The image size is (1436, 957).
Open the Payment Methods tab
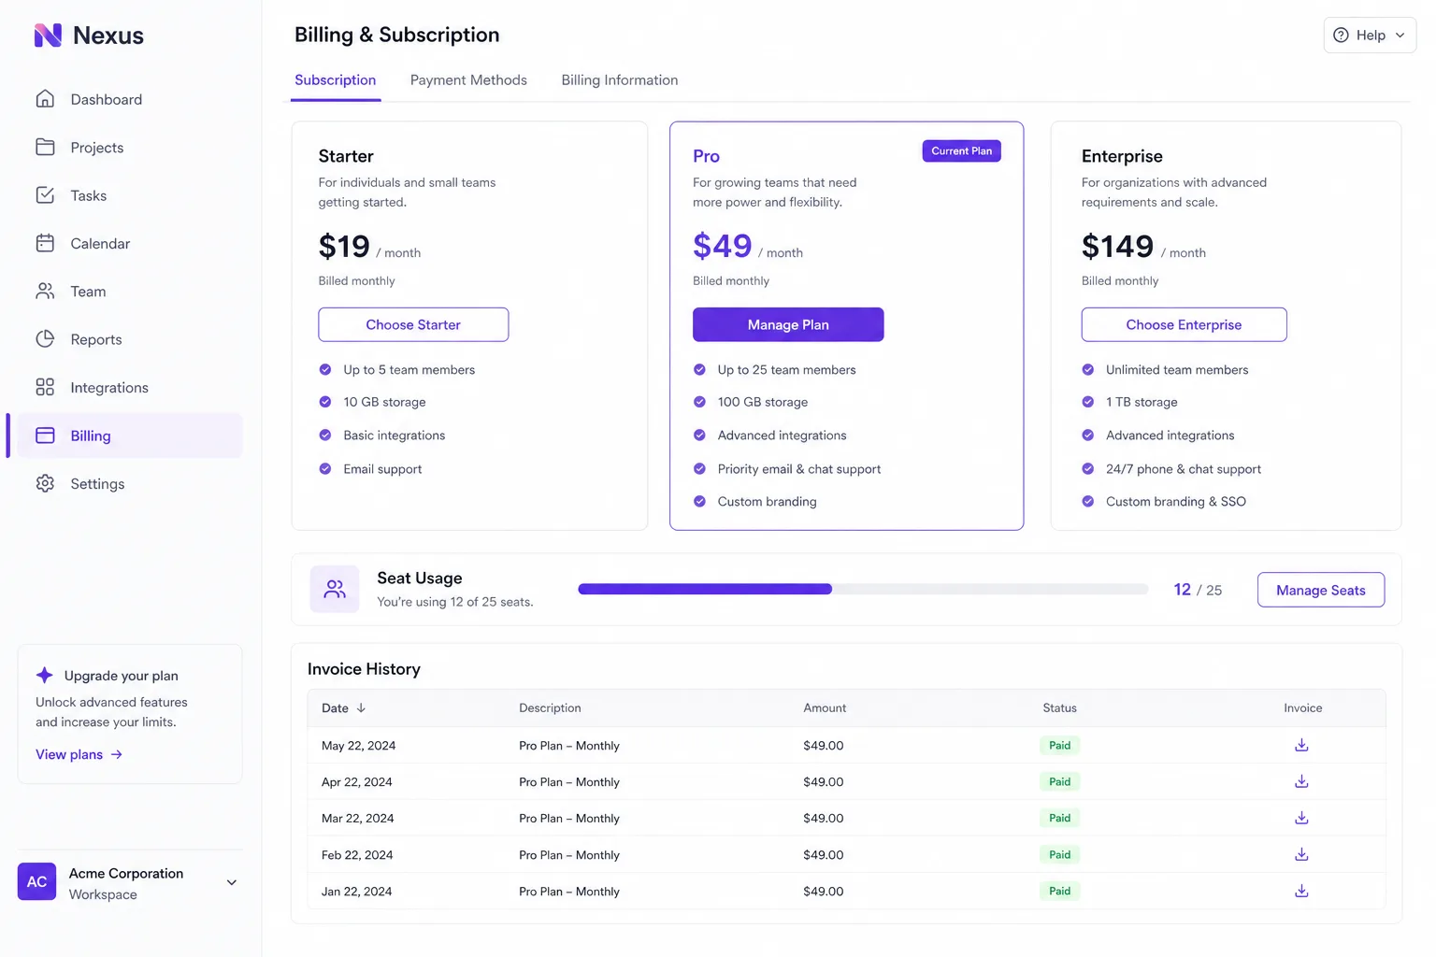pyautogui.click(x=468, y=80)
